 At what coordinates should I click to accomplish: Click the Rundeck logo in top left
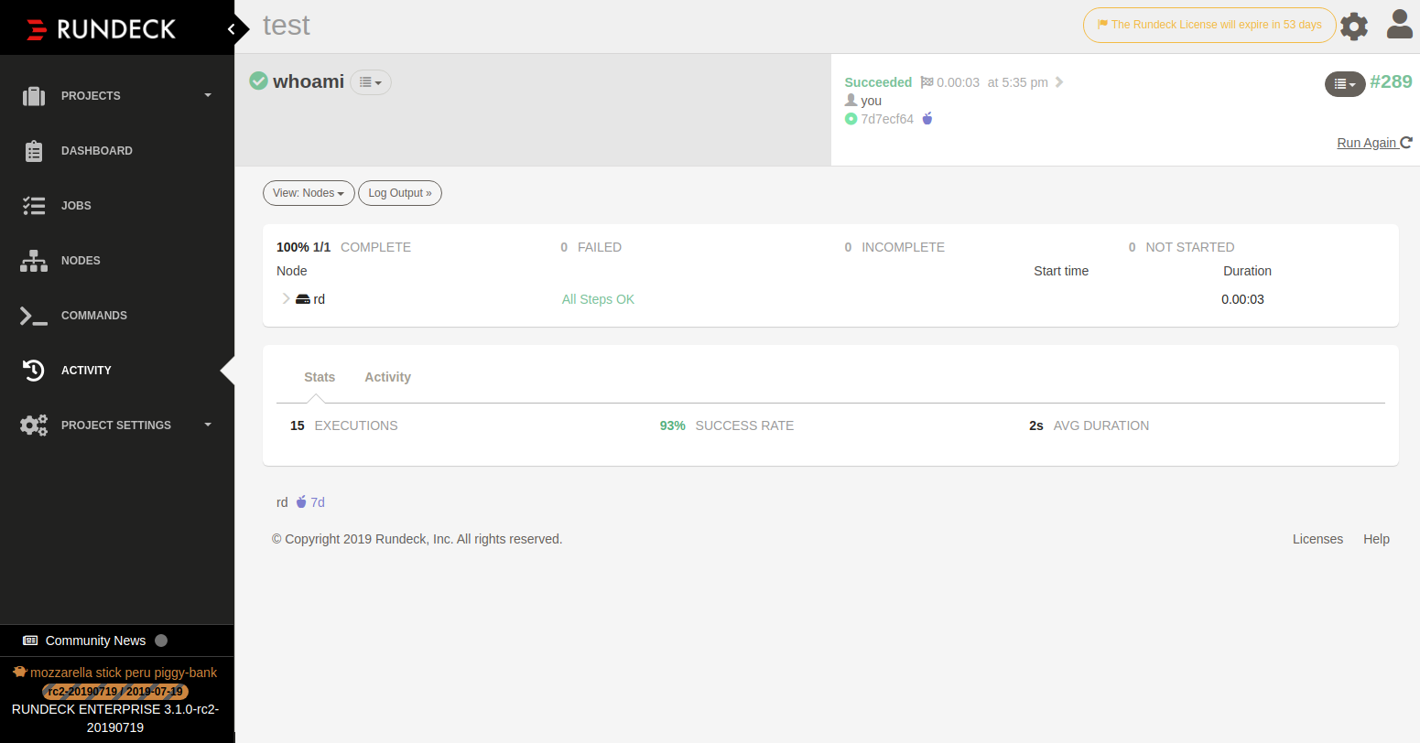pos(101,27)
